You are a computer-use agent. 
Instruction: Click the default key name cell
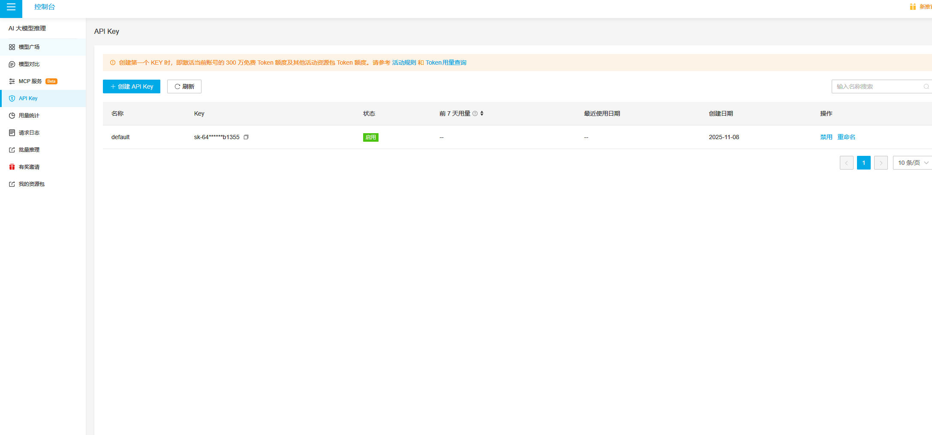pos(120,137)
